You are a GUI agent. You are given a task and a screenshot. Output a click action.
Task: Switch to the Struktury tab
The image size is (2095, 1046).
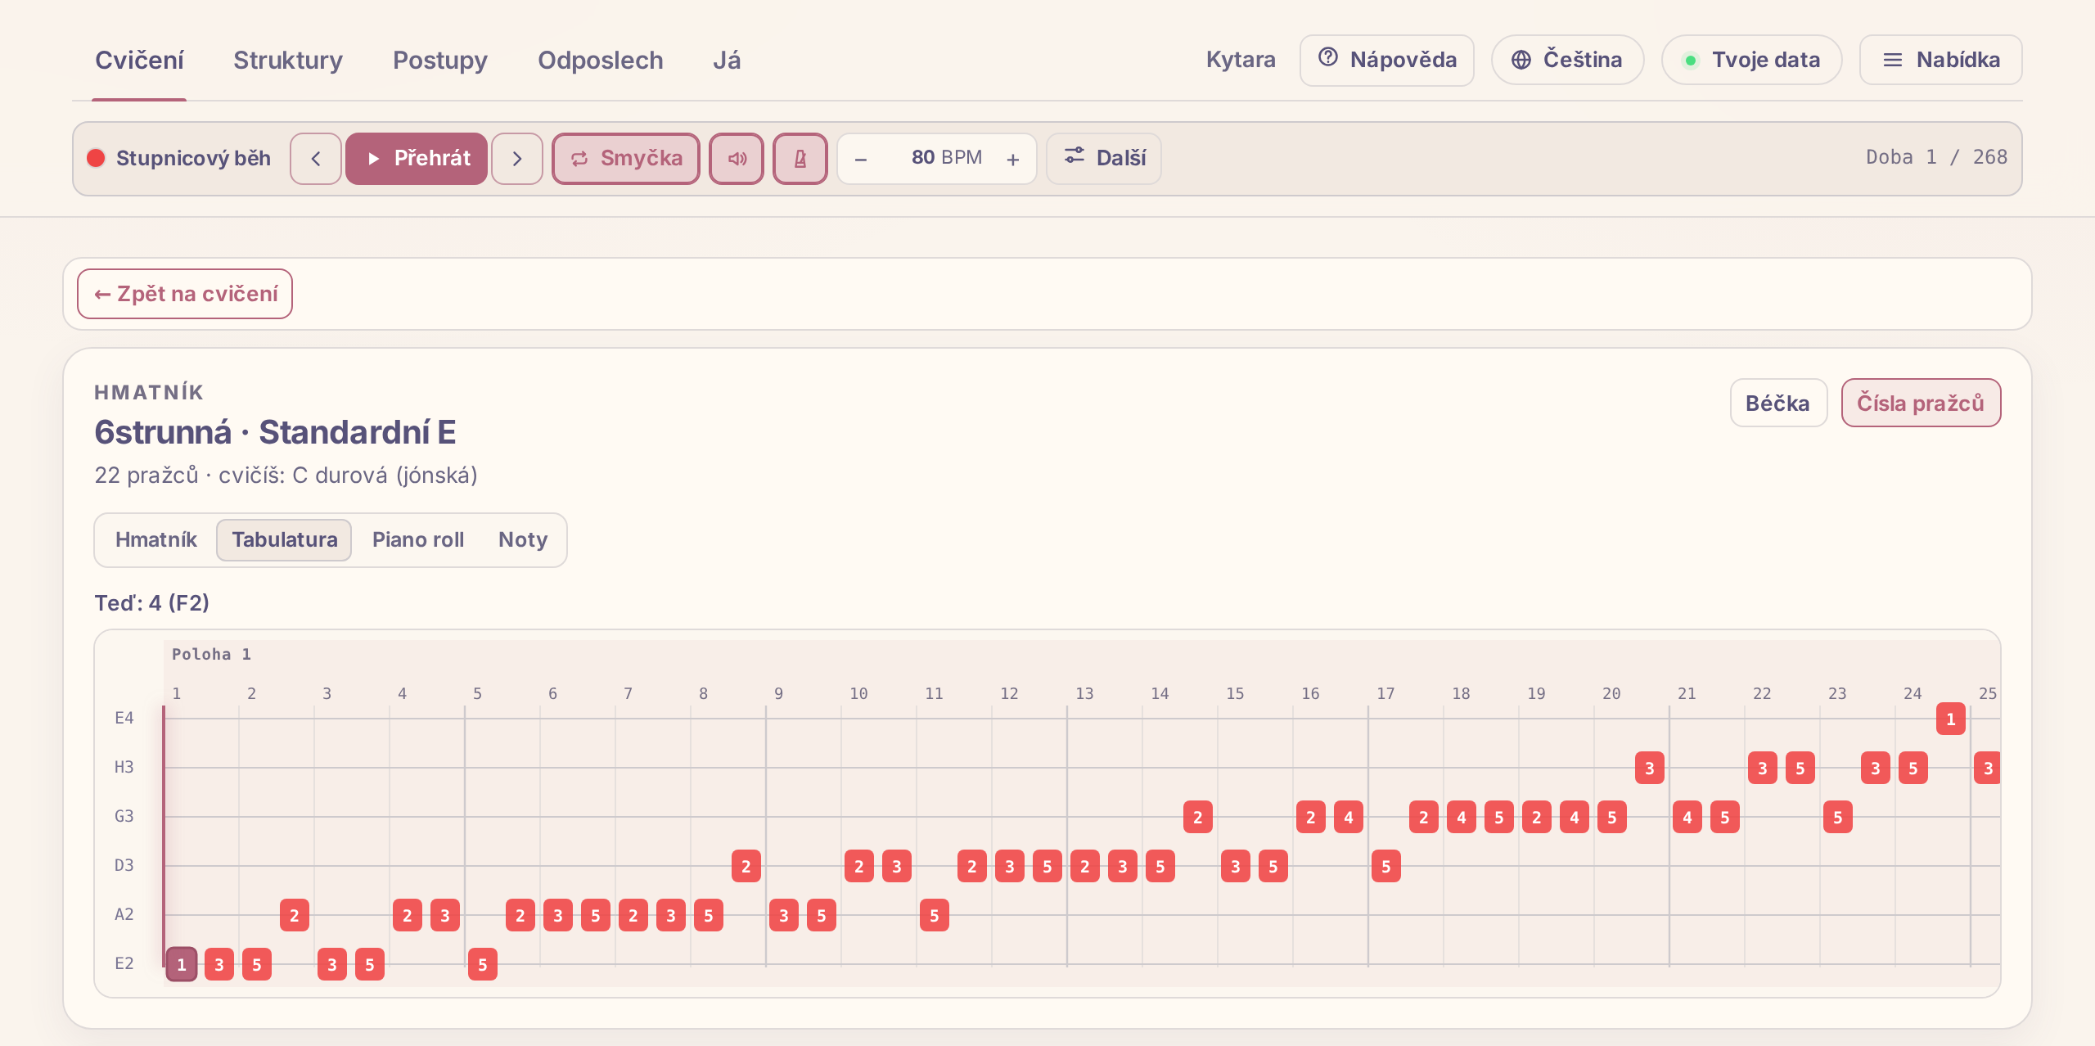pyautogui.click(x=288, y=60)
